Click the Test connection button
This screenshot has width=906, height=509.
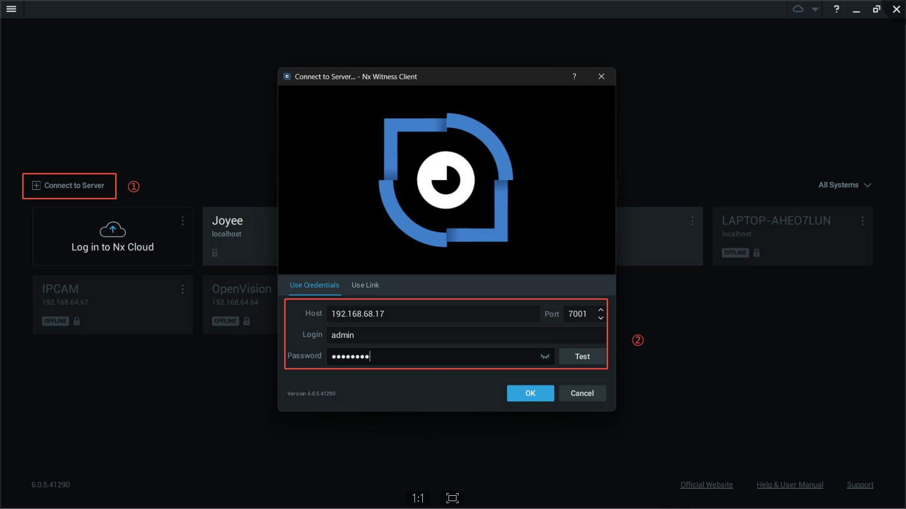(582, 357)
